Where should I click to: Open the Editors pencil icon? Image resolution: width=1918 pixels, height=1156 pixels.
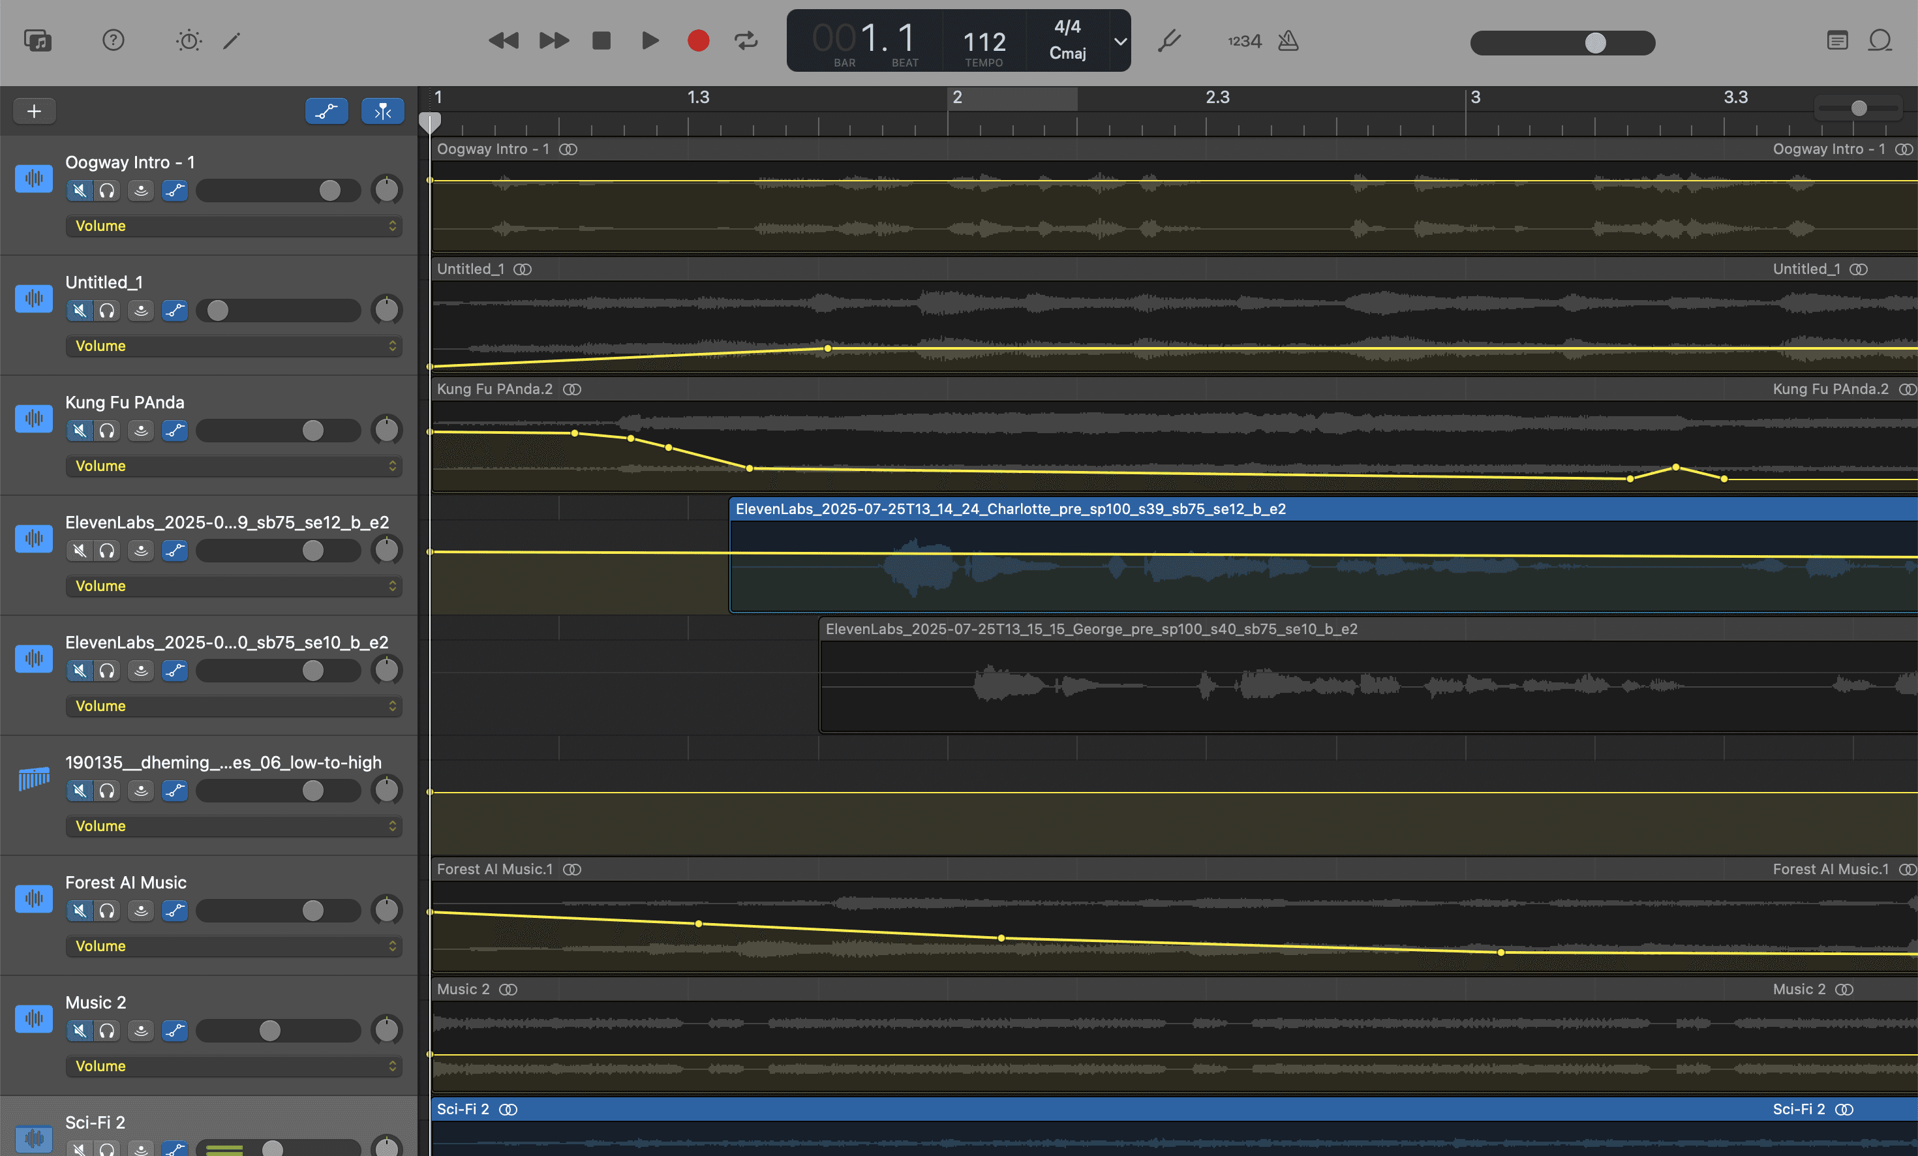[232, 40]
